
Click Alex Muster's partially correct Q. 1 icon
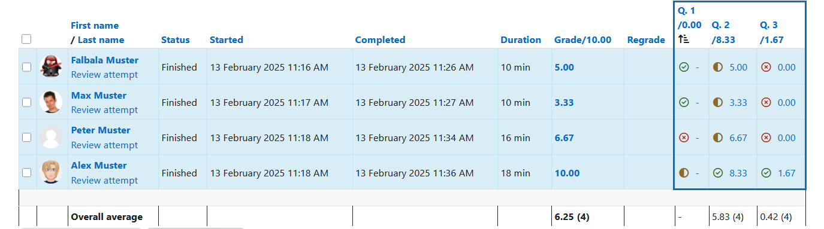click(x=684, y=173)
